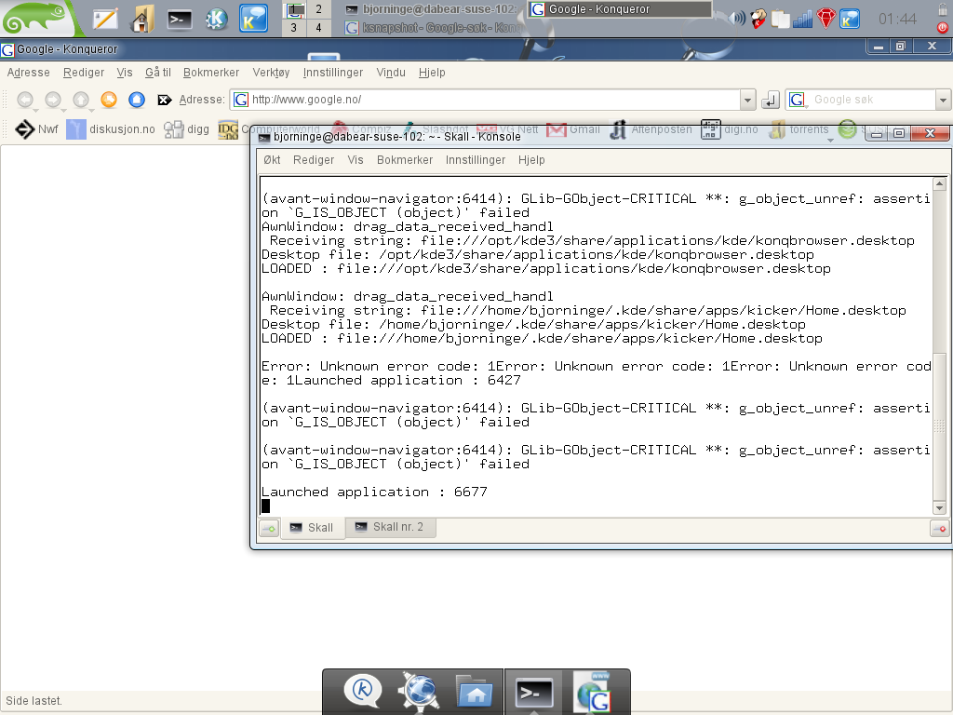Click Konsole scrollbar up arrow
Viewport: 953px width, 715px height.
tap(940, 183)
